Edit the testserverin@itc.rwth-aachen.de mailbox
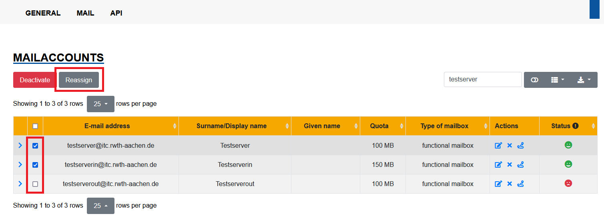 coord(498,164)
